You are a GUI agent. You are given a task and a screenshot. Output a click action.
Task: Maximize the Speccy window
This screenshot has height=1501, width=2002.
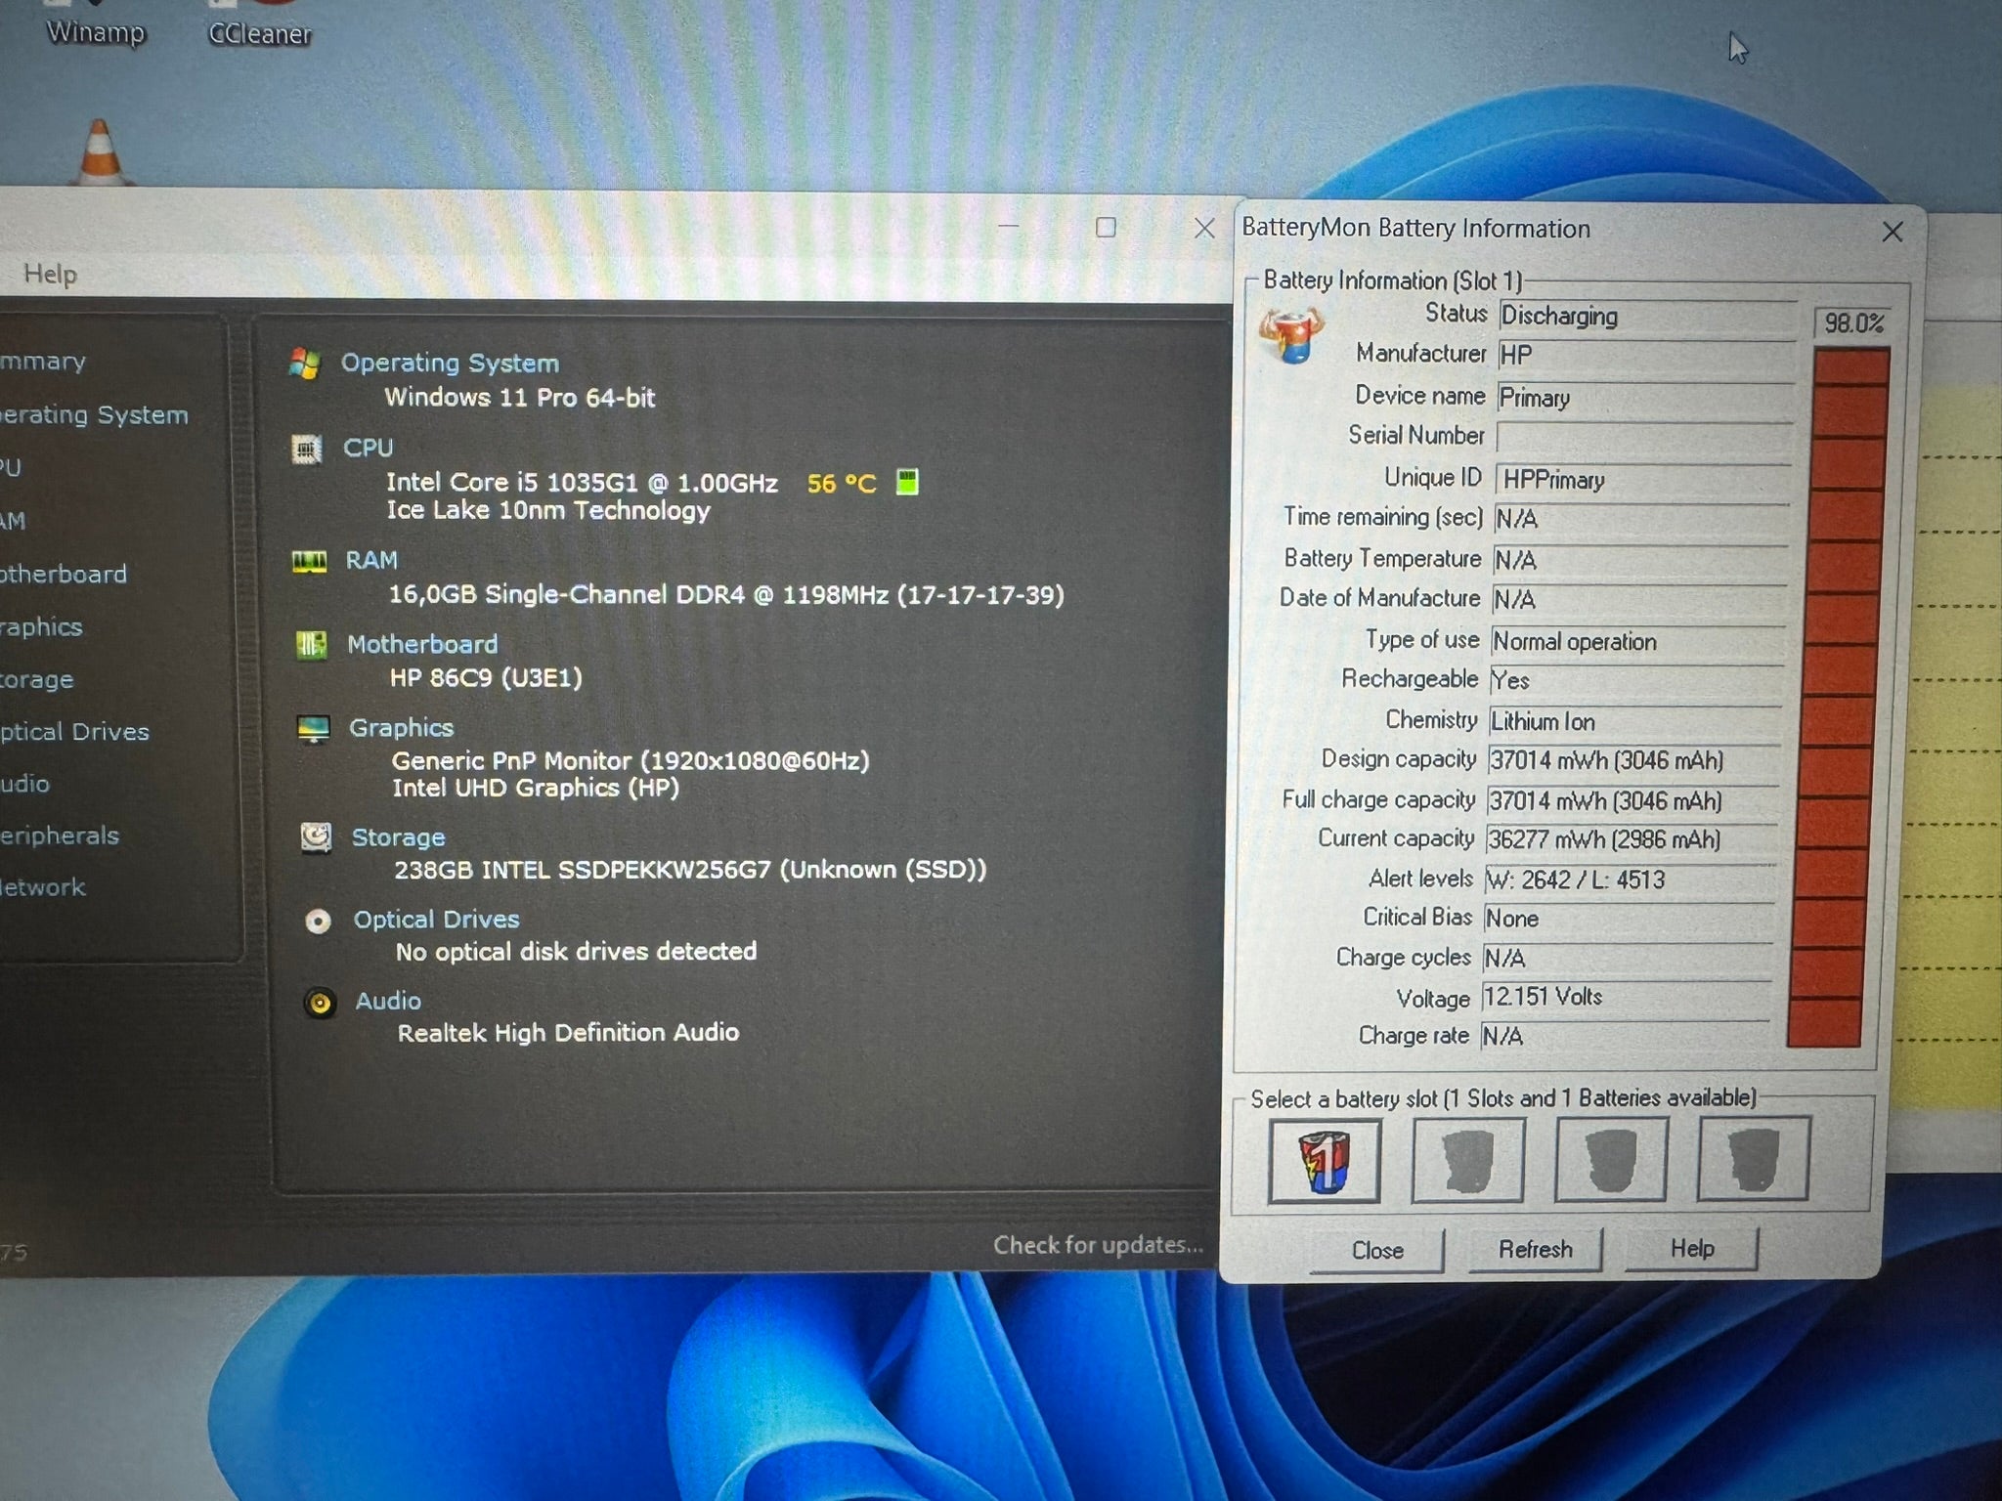point(1106,228)
